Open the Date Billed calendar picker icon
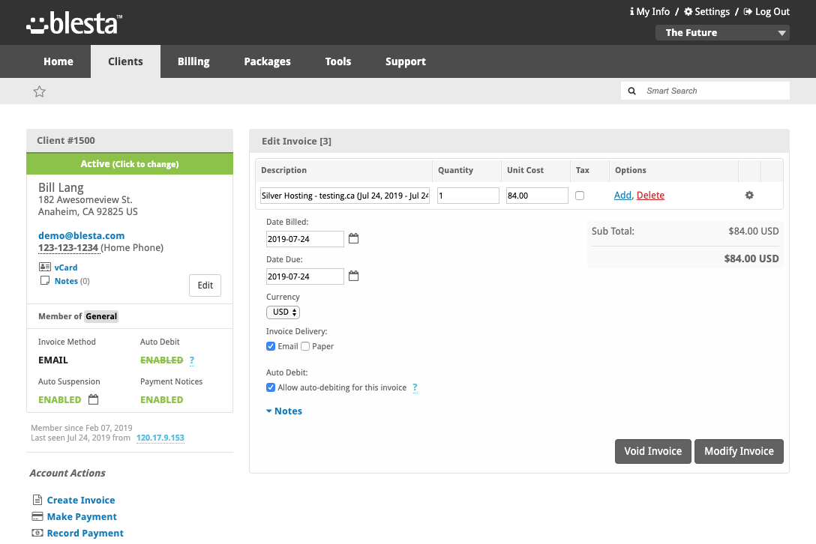Image resolution: width=816 pixels, height=544 pixels. point(353,238)
